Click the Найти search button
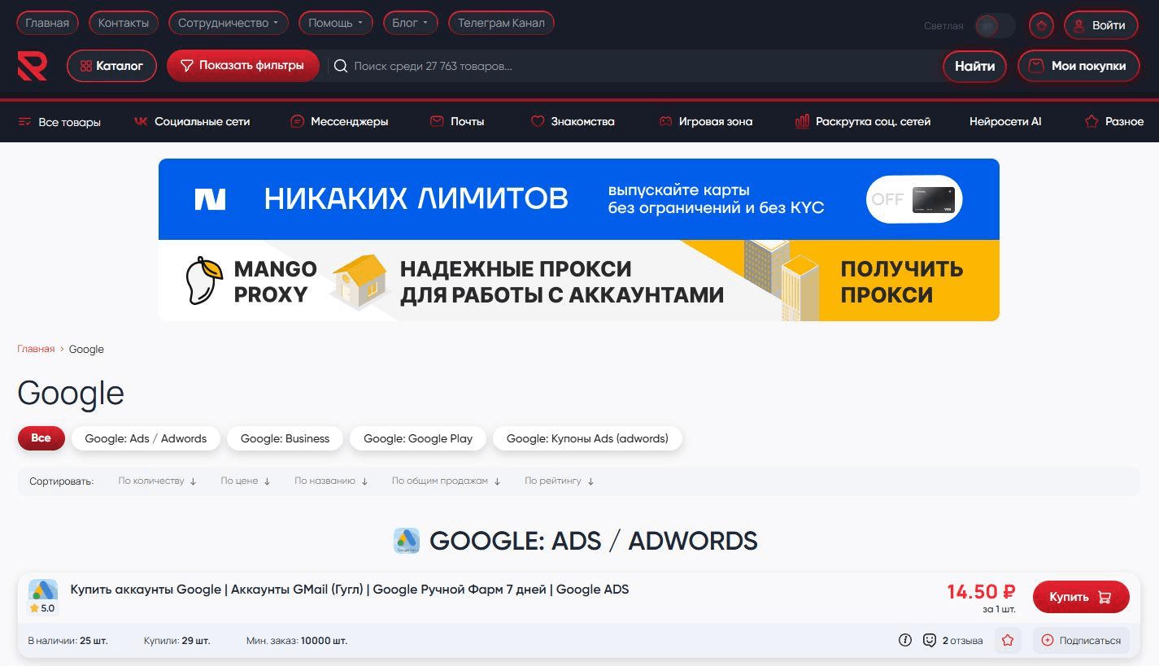This screenshot has height=666, width=1159. pyautogui.click(x=974, y=66)
